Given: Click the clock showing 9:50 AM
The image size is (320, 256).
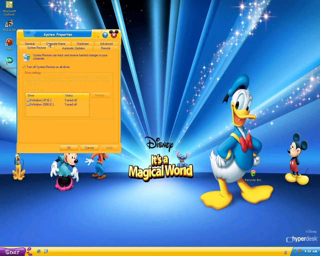Looking at the screenshot, I should [x=311, y=251].
